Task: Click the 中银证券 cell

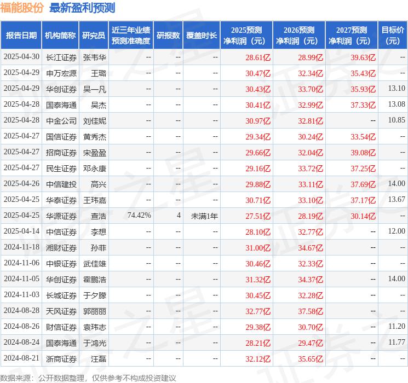Action: pos(61,264)
